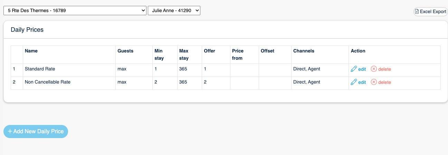Click the edit link text for Standard Rate
Screen dimensions: 448x155
pos(362,69)
